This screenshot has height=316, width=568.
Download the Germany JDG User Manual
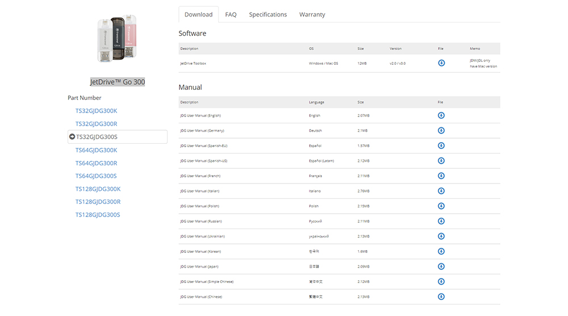coord(441,131)
